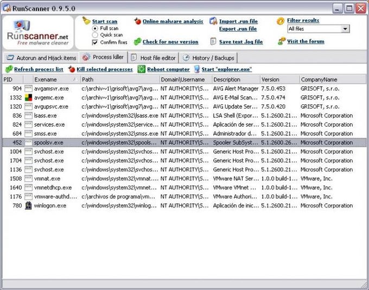Click the red bug icon beside Kill selected processes
The image size is (369, 290).
(72, 70)
